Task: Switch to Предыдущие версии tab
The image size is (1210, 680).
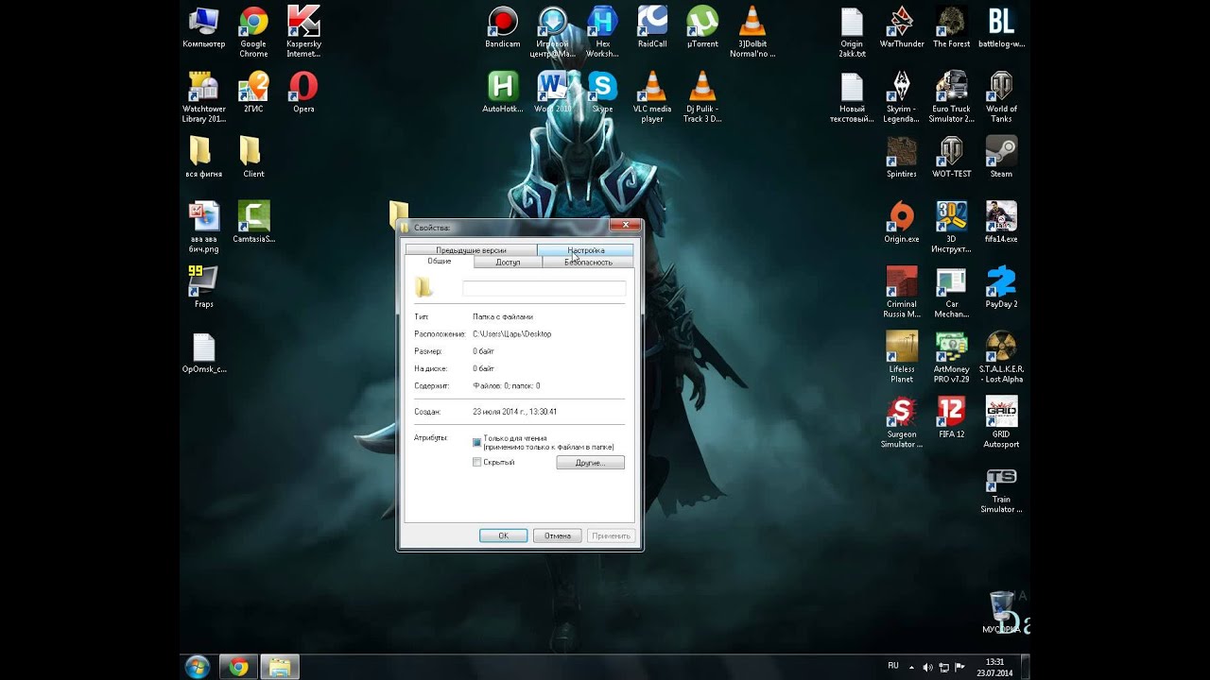Action: [x=471, y=250]
